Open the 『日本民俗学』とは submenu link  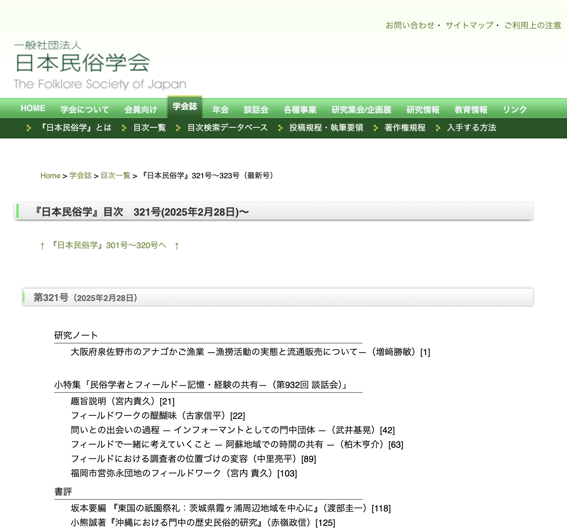(x=76, y=128)
